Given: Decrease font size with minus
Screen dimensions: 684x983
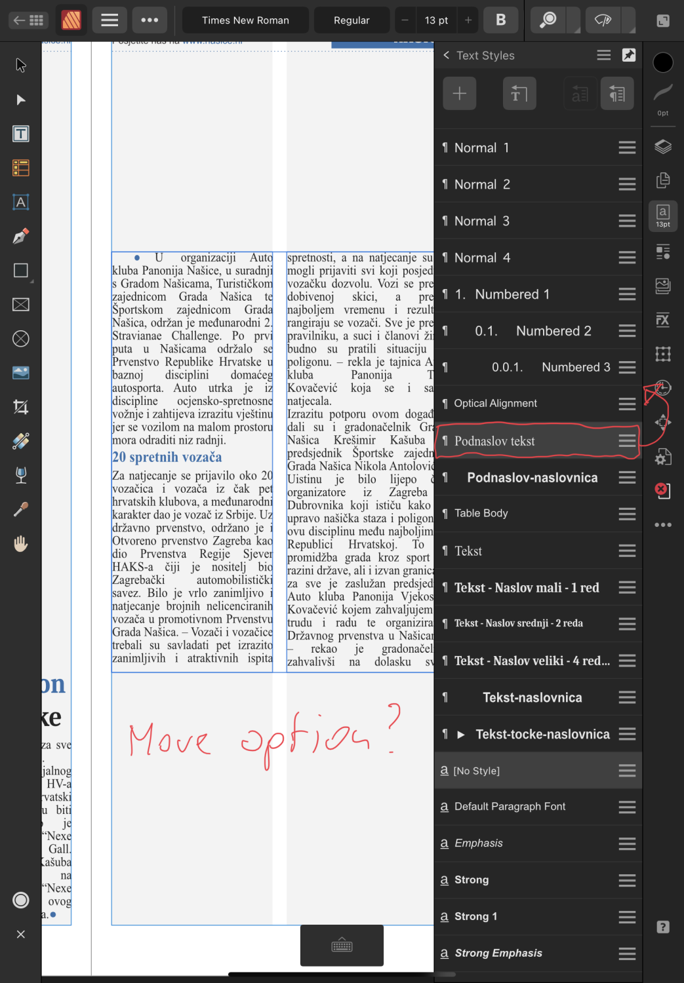Looking at the screenshot, I should (405, 20).
